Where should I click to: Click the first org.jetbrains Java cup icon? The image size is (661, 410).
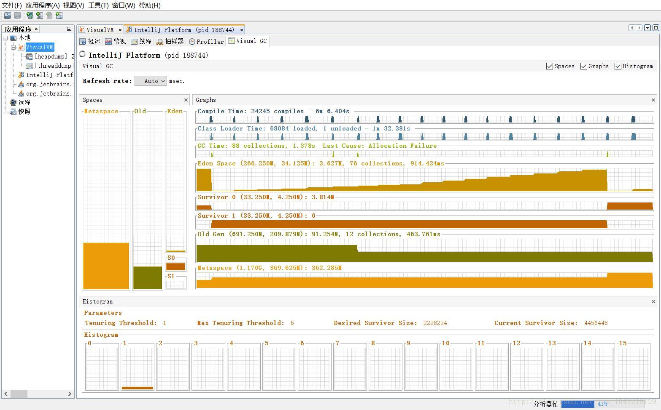coord(21,84)
